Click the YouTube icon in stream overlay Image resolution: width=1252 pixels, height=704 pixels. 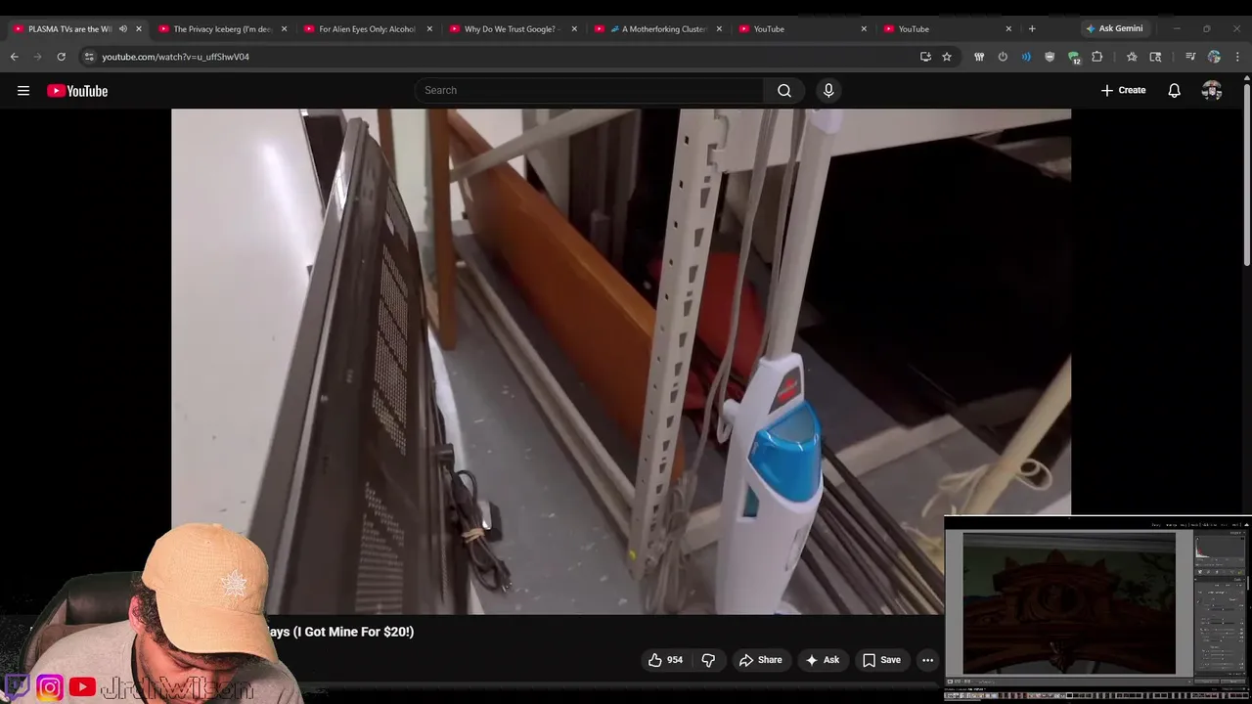tap(82, 687)
